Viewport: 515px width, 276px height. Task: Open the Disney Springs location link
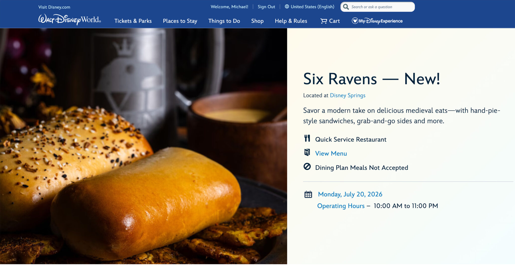pyautogui.click(x=348, y=95)
